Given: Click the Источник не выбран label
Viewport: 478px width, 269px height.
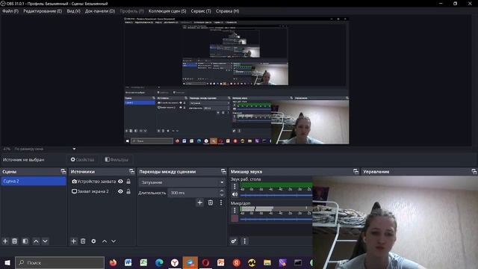Looking at the screenshot, I should [x=23, y=159].
